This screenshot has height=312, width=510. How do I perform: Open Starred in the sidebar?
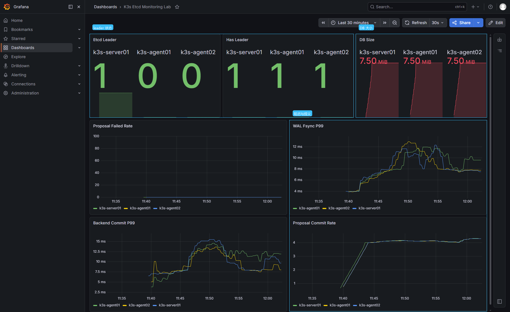[18, 39]
